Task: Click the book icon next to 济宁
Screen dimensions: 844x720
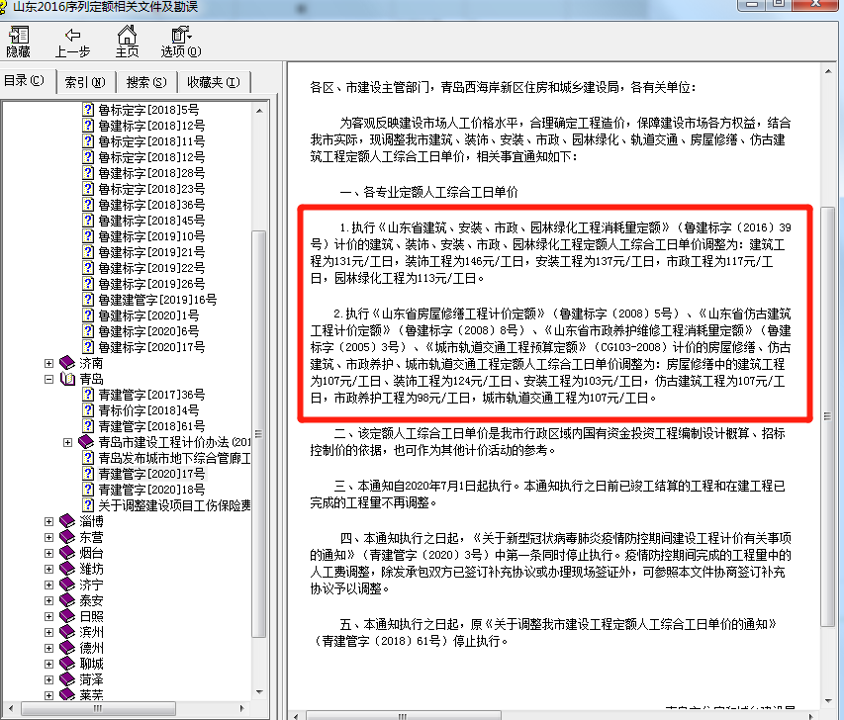Action: point(67,585)
